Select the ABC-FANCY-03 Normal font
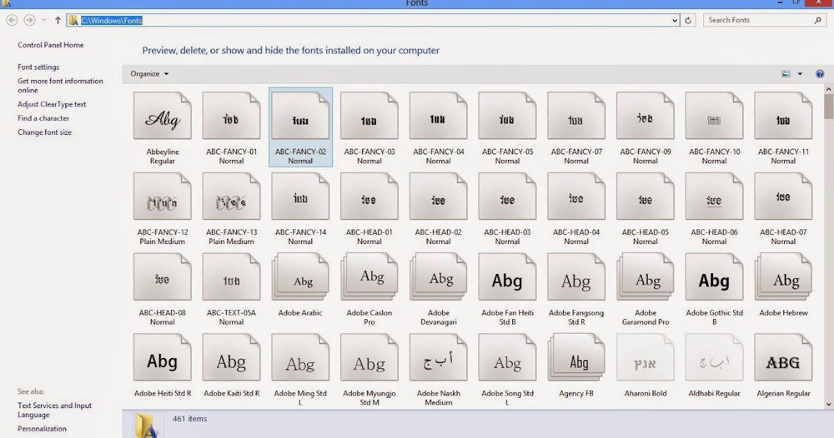This screenshot has height=438, width=834. pos(369,116)
